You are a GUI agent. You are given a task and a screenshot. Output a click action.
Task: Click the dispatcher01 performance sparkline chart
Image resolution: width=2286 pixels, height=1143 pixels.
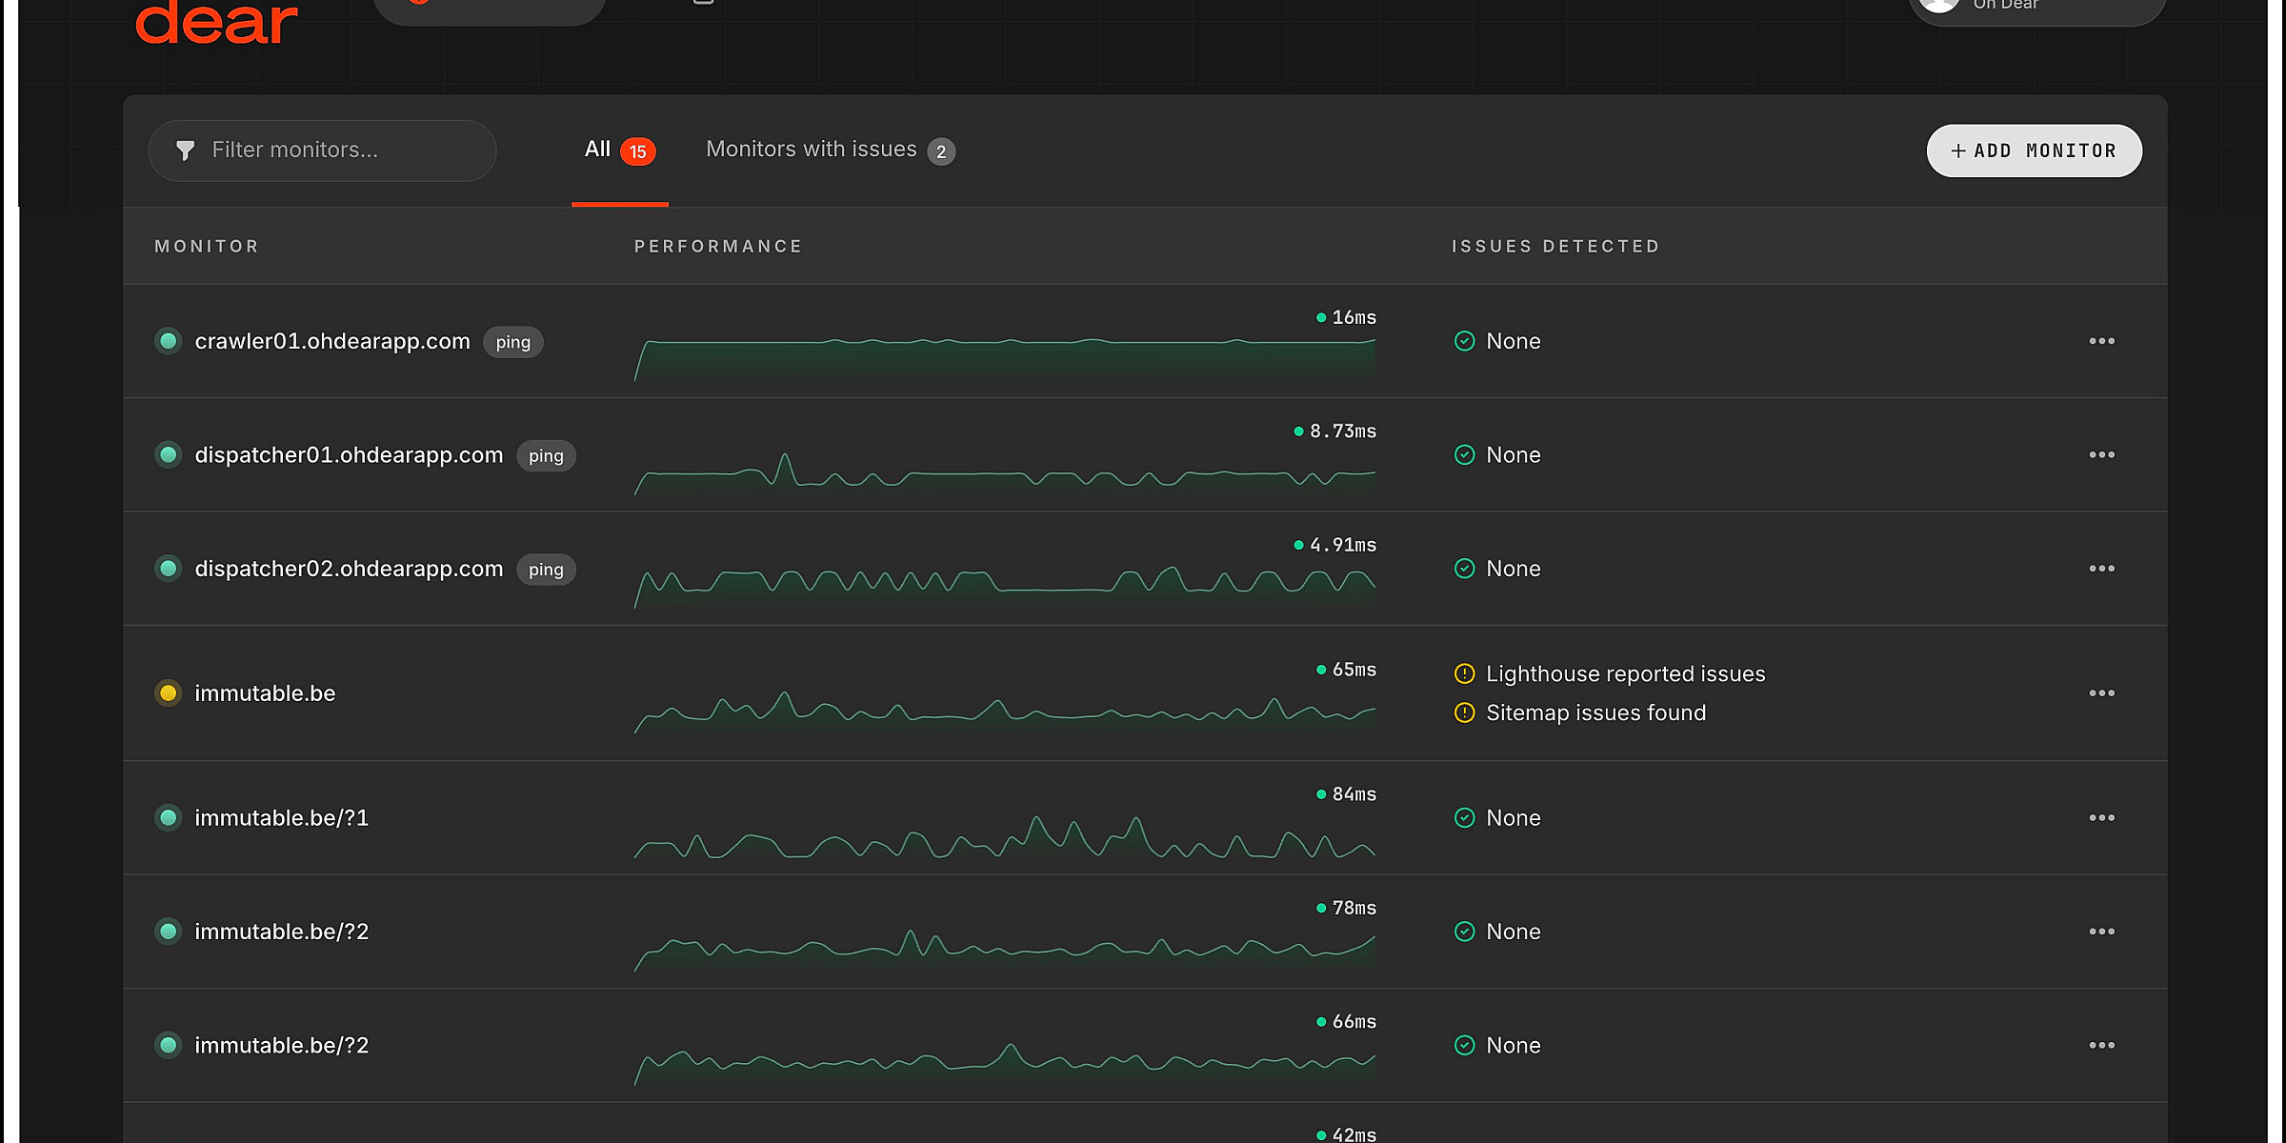coord(1005,473)
